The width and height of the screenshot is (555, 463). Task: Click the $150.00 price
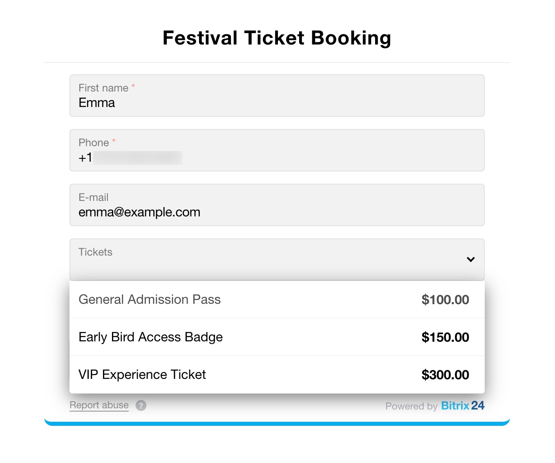coord(445,337)
